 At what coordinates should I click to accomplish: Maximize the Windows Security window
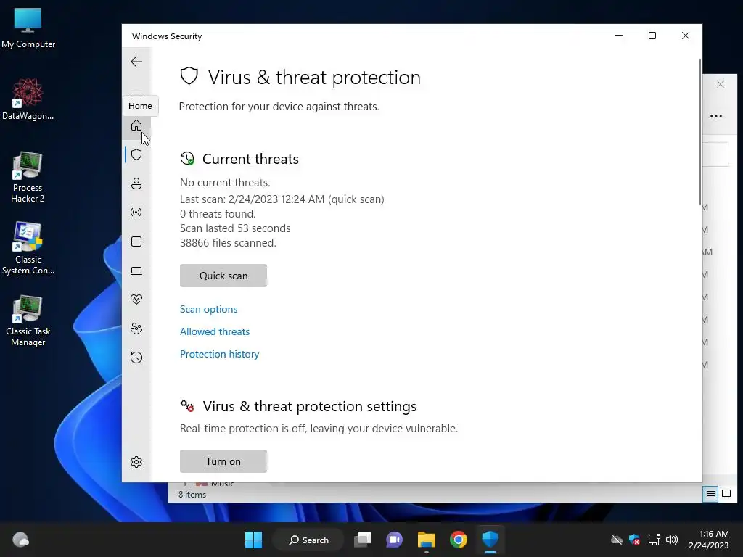point(652,36)
